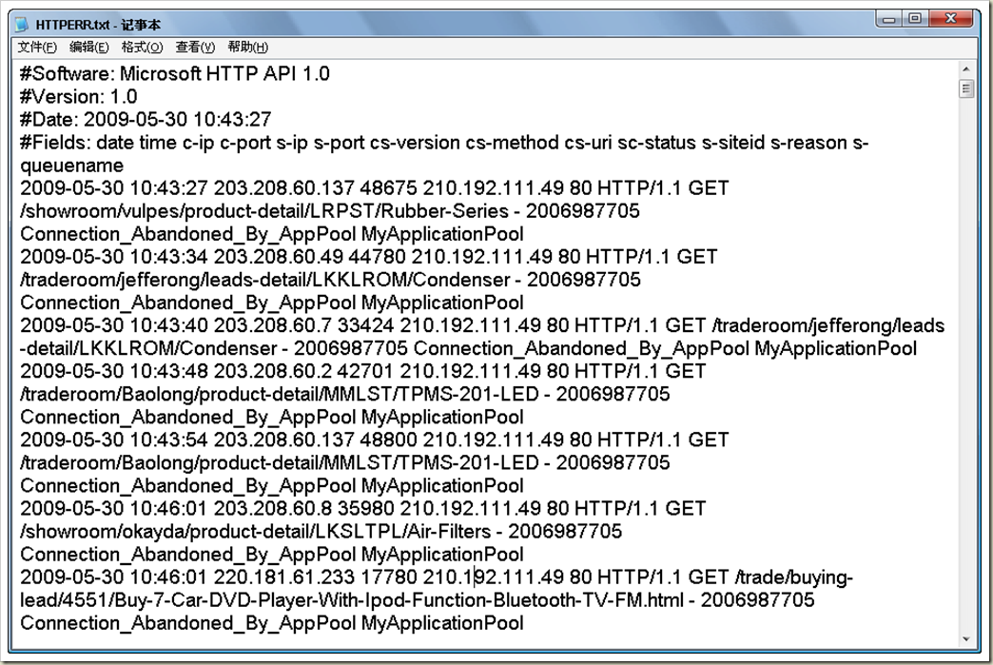This screenshot has width=993, height=665.
Task: Minimize the HTTPERR.txt Notepad window
Action: click(891, 19)
